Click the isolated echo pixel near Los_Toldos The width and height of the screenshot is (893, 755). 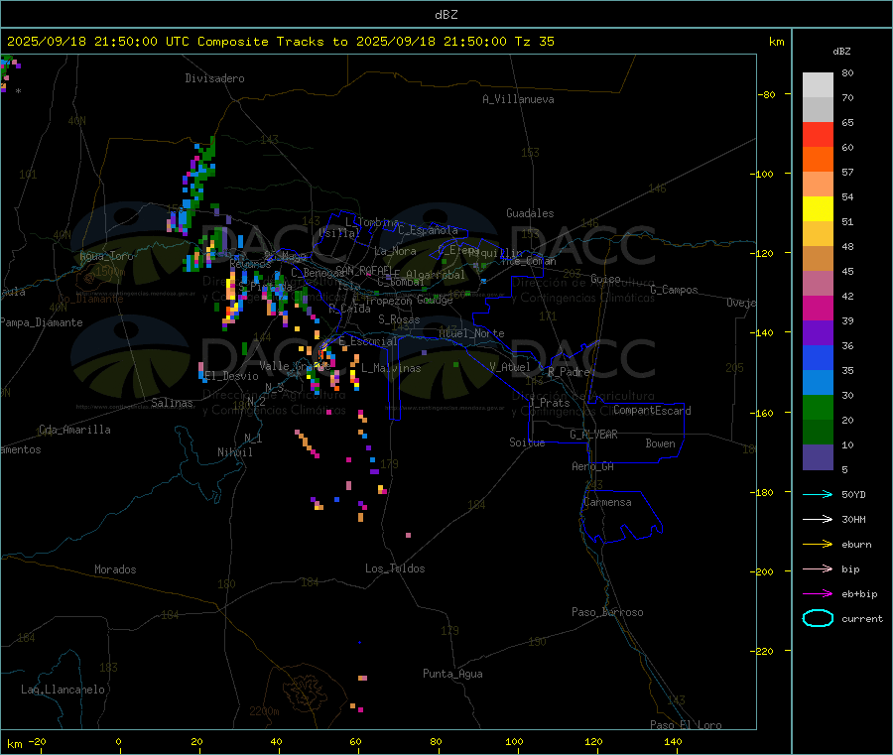pos(409,535)
